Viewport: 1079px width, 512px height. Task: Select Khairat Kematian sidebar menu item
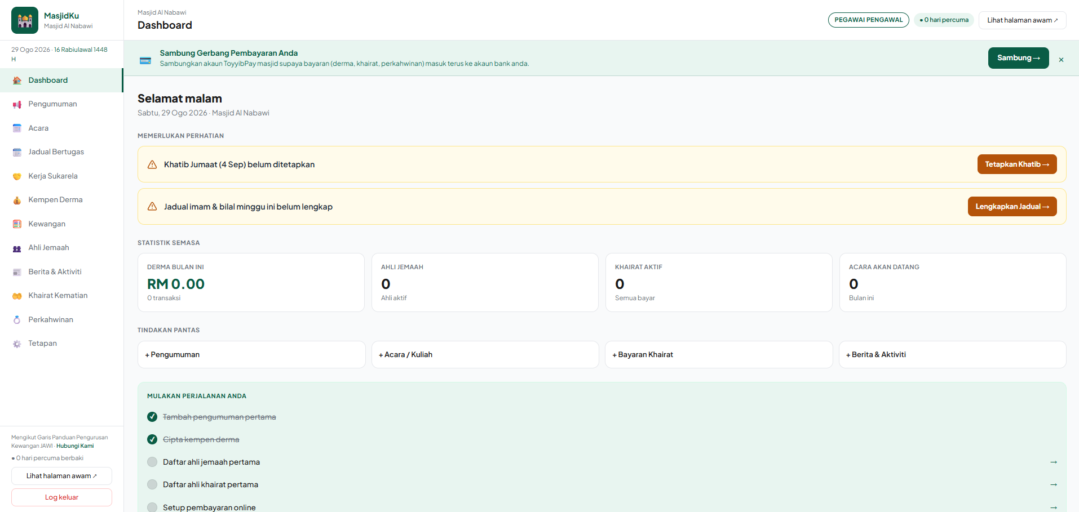pyautogui.click(x=61, y=296)
